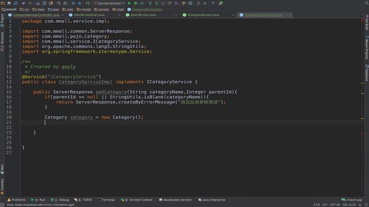The height and width of the screenshot is (207, 369).
Task: Click the VCS Update Project icon
Action: 150,3
